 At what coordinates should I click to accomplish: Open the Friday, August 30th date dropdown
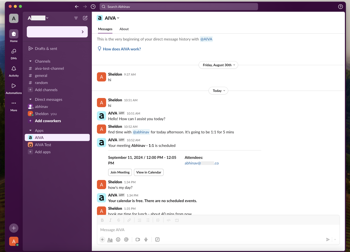coord(218,65)
